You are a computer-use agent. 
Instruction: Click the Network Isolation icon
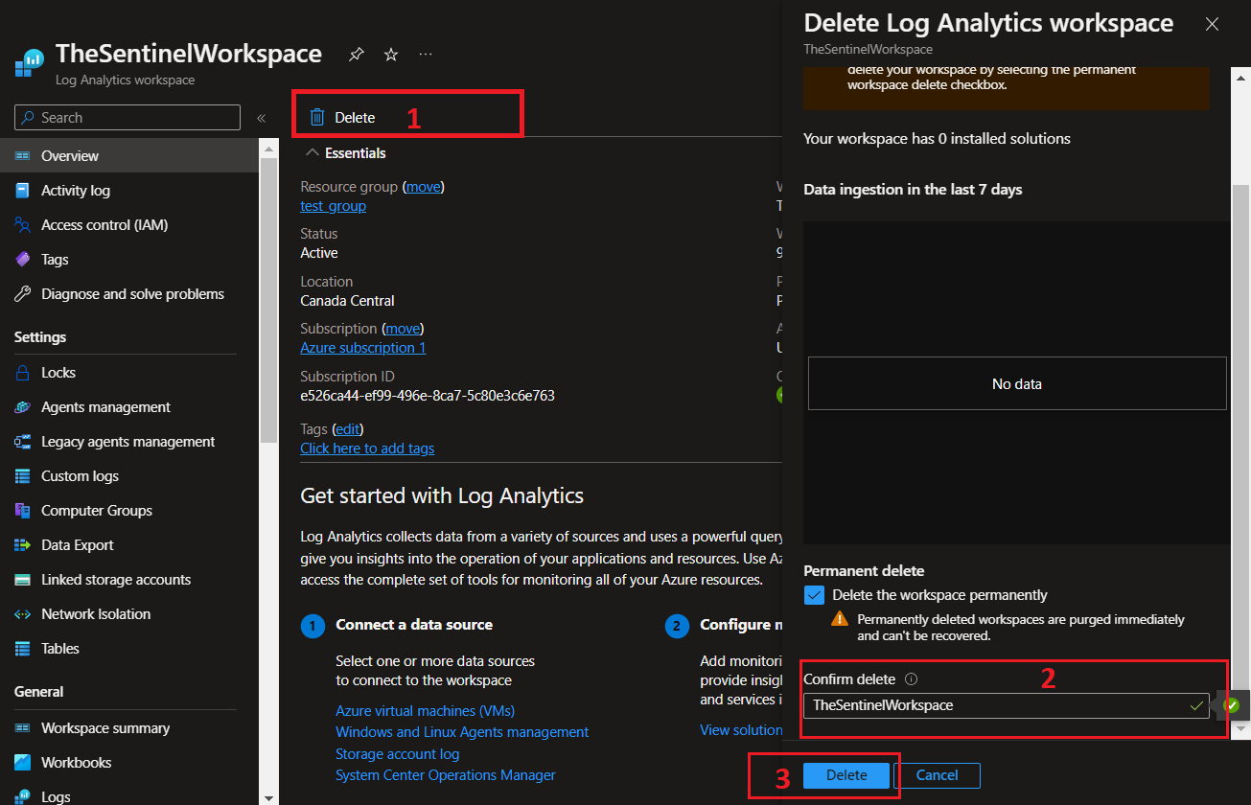click(x=22, y=613)
